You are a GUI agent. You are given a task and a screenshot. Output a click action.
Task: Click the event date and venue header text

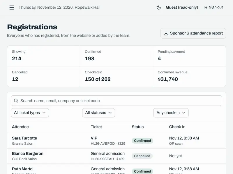(59, 8)
